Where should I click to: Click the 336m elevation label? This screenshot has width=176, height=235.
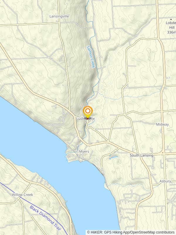172,32
